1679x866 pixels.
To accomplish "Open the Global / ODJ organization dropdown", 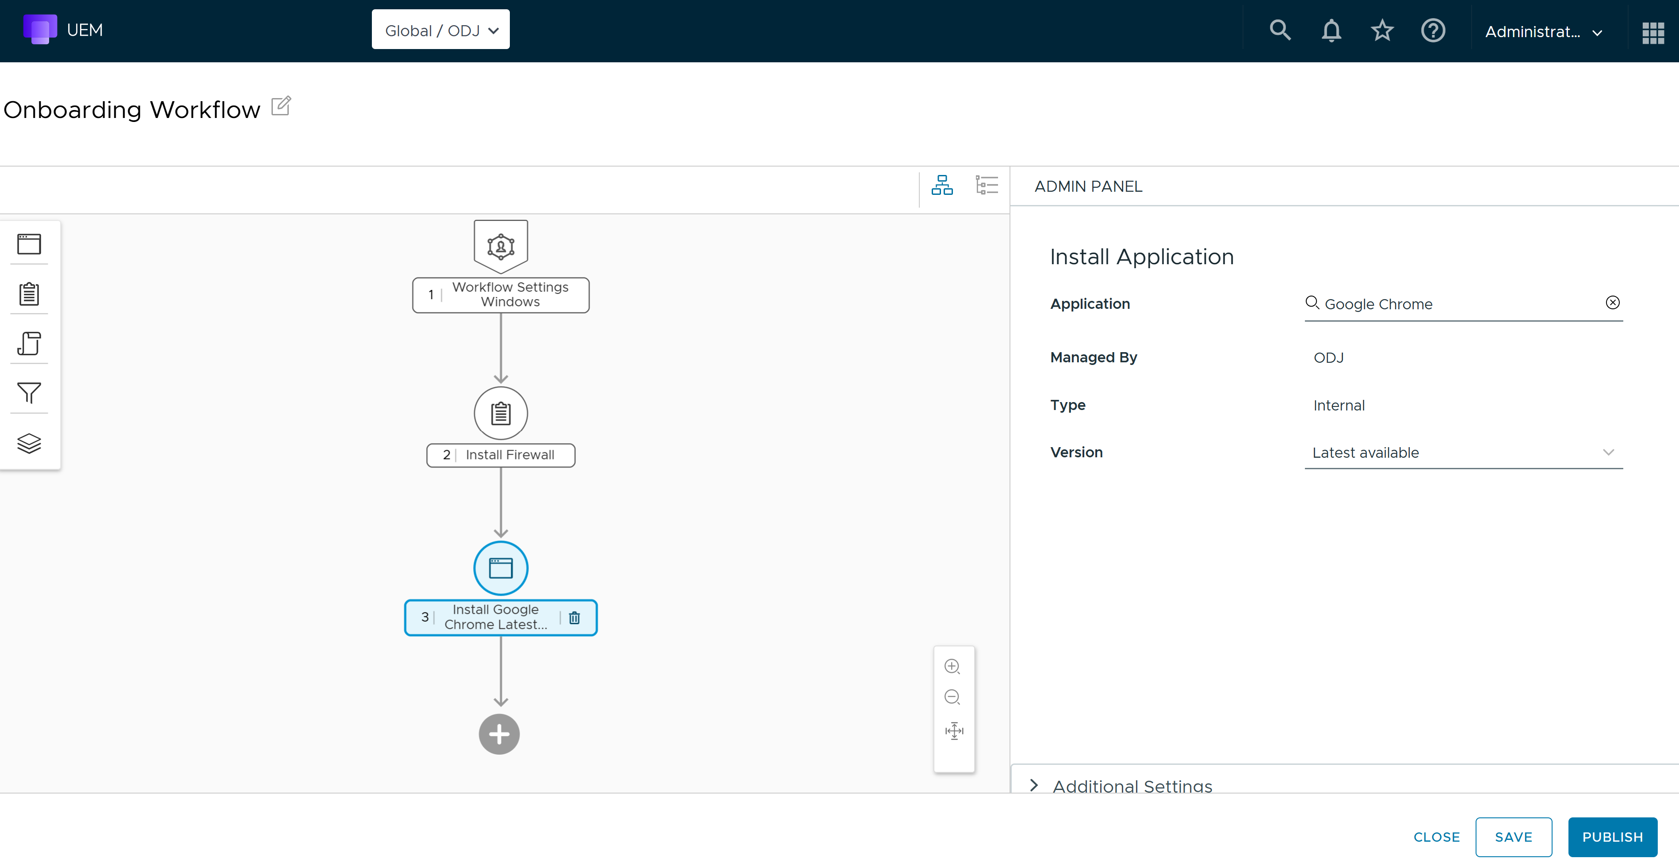I will click(440, 29).
